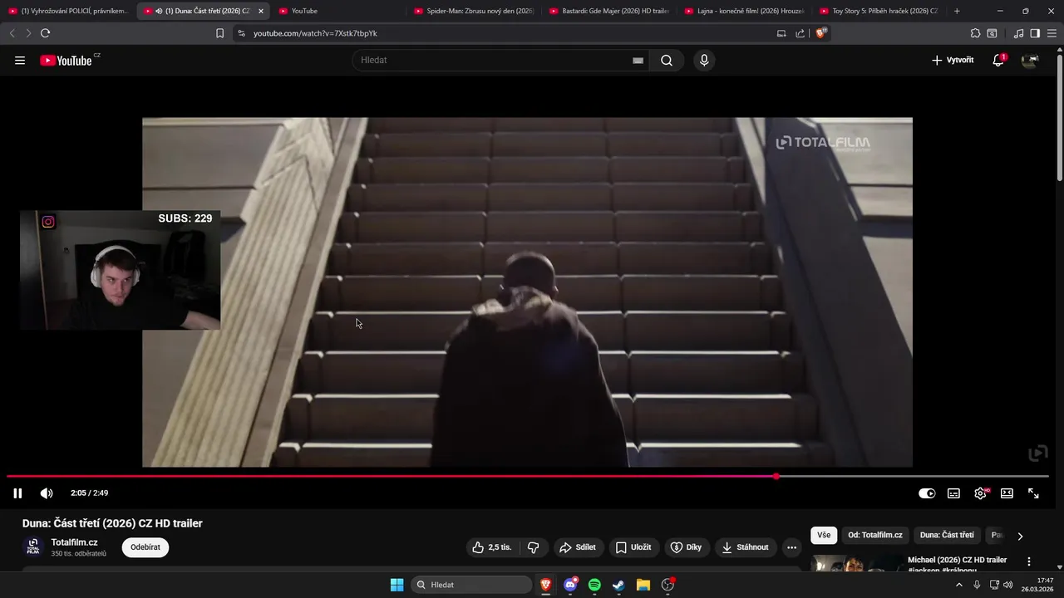Pause the video
The height and width of the screenshot is (598, 1064).
pos(17,493)
